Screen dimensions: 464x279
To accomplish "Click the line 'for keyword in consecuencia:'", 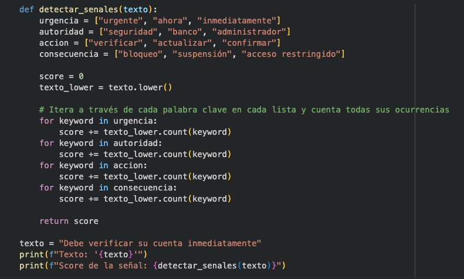I will (108, 188).
